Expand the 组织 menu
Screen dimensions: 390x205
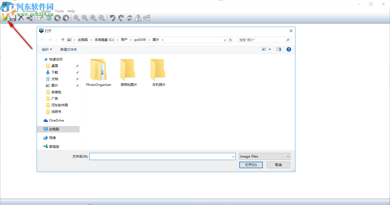click(46, 49)
